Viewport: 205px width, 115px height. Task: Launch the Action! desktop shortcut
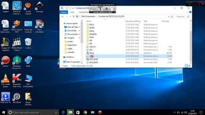click(x=5, y=62)
